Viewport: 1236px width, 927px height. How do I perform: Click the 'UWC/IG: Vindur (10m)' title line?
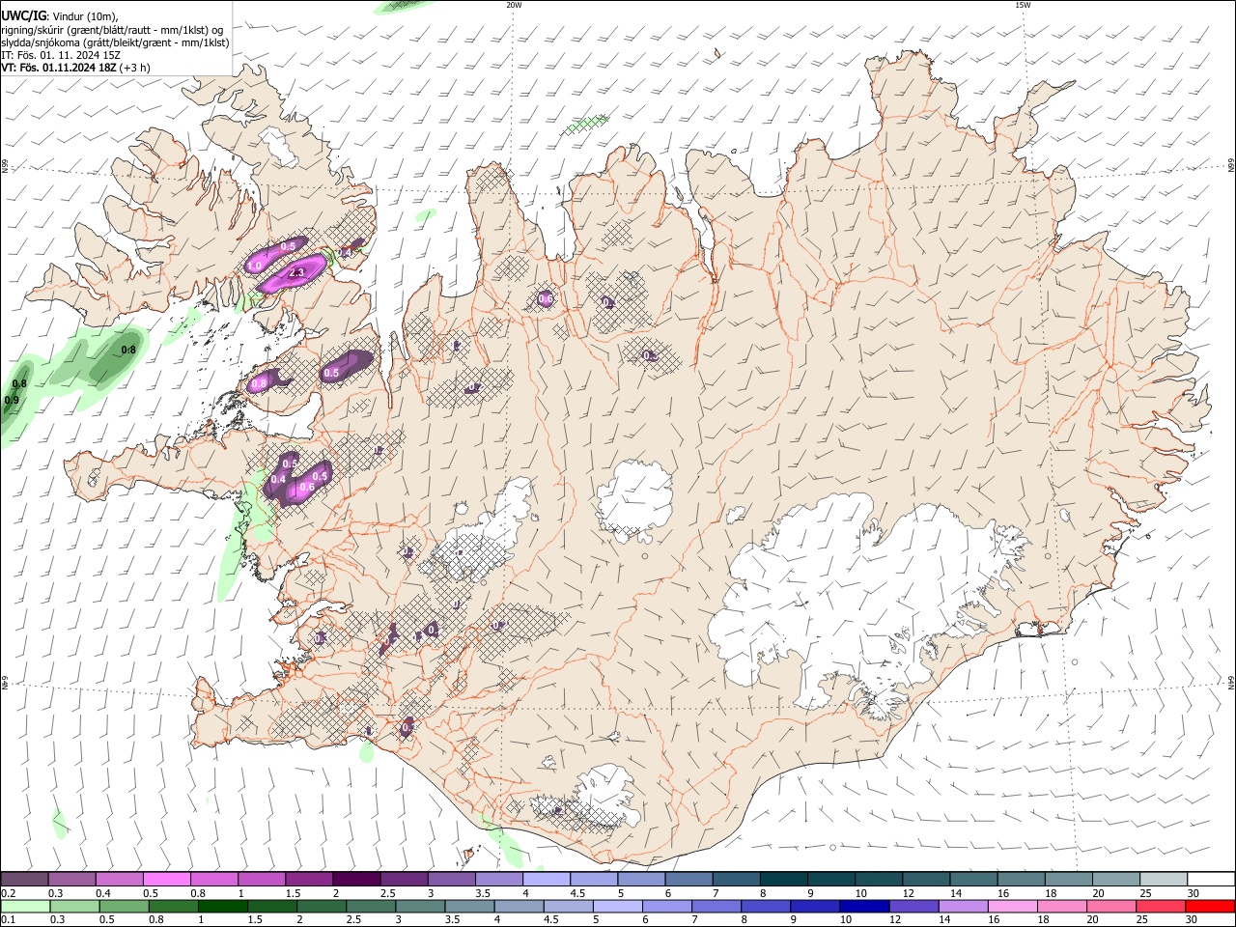coord(60,15)
